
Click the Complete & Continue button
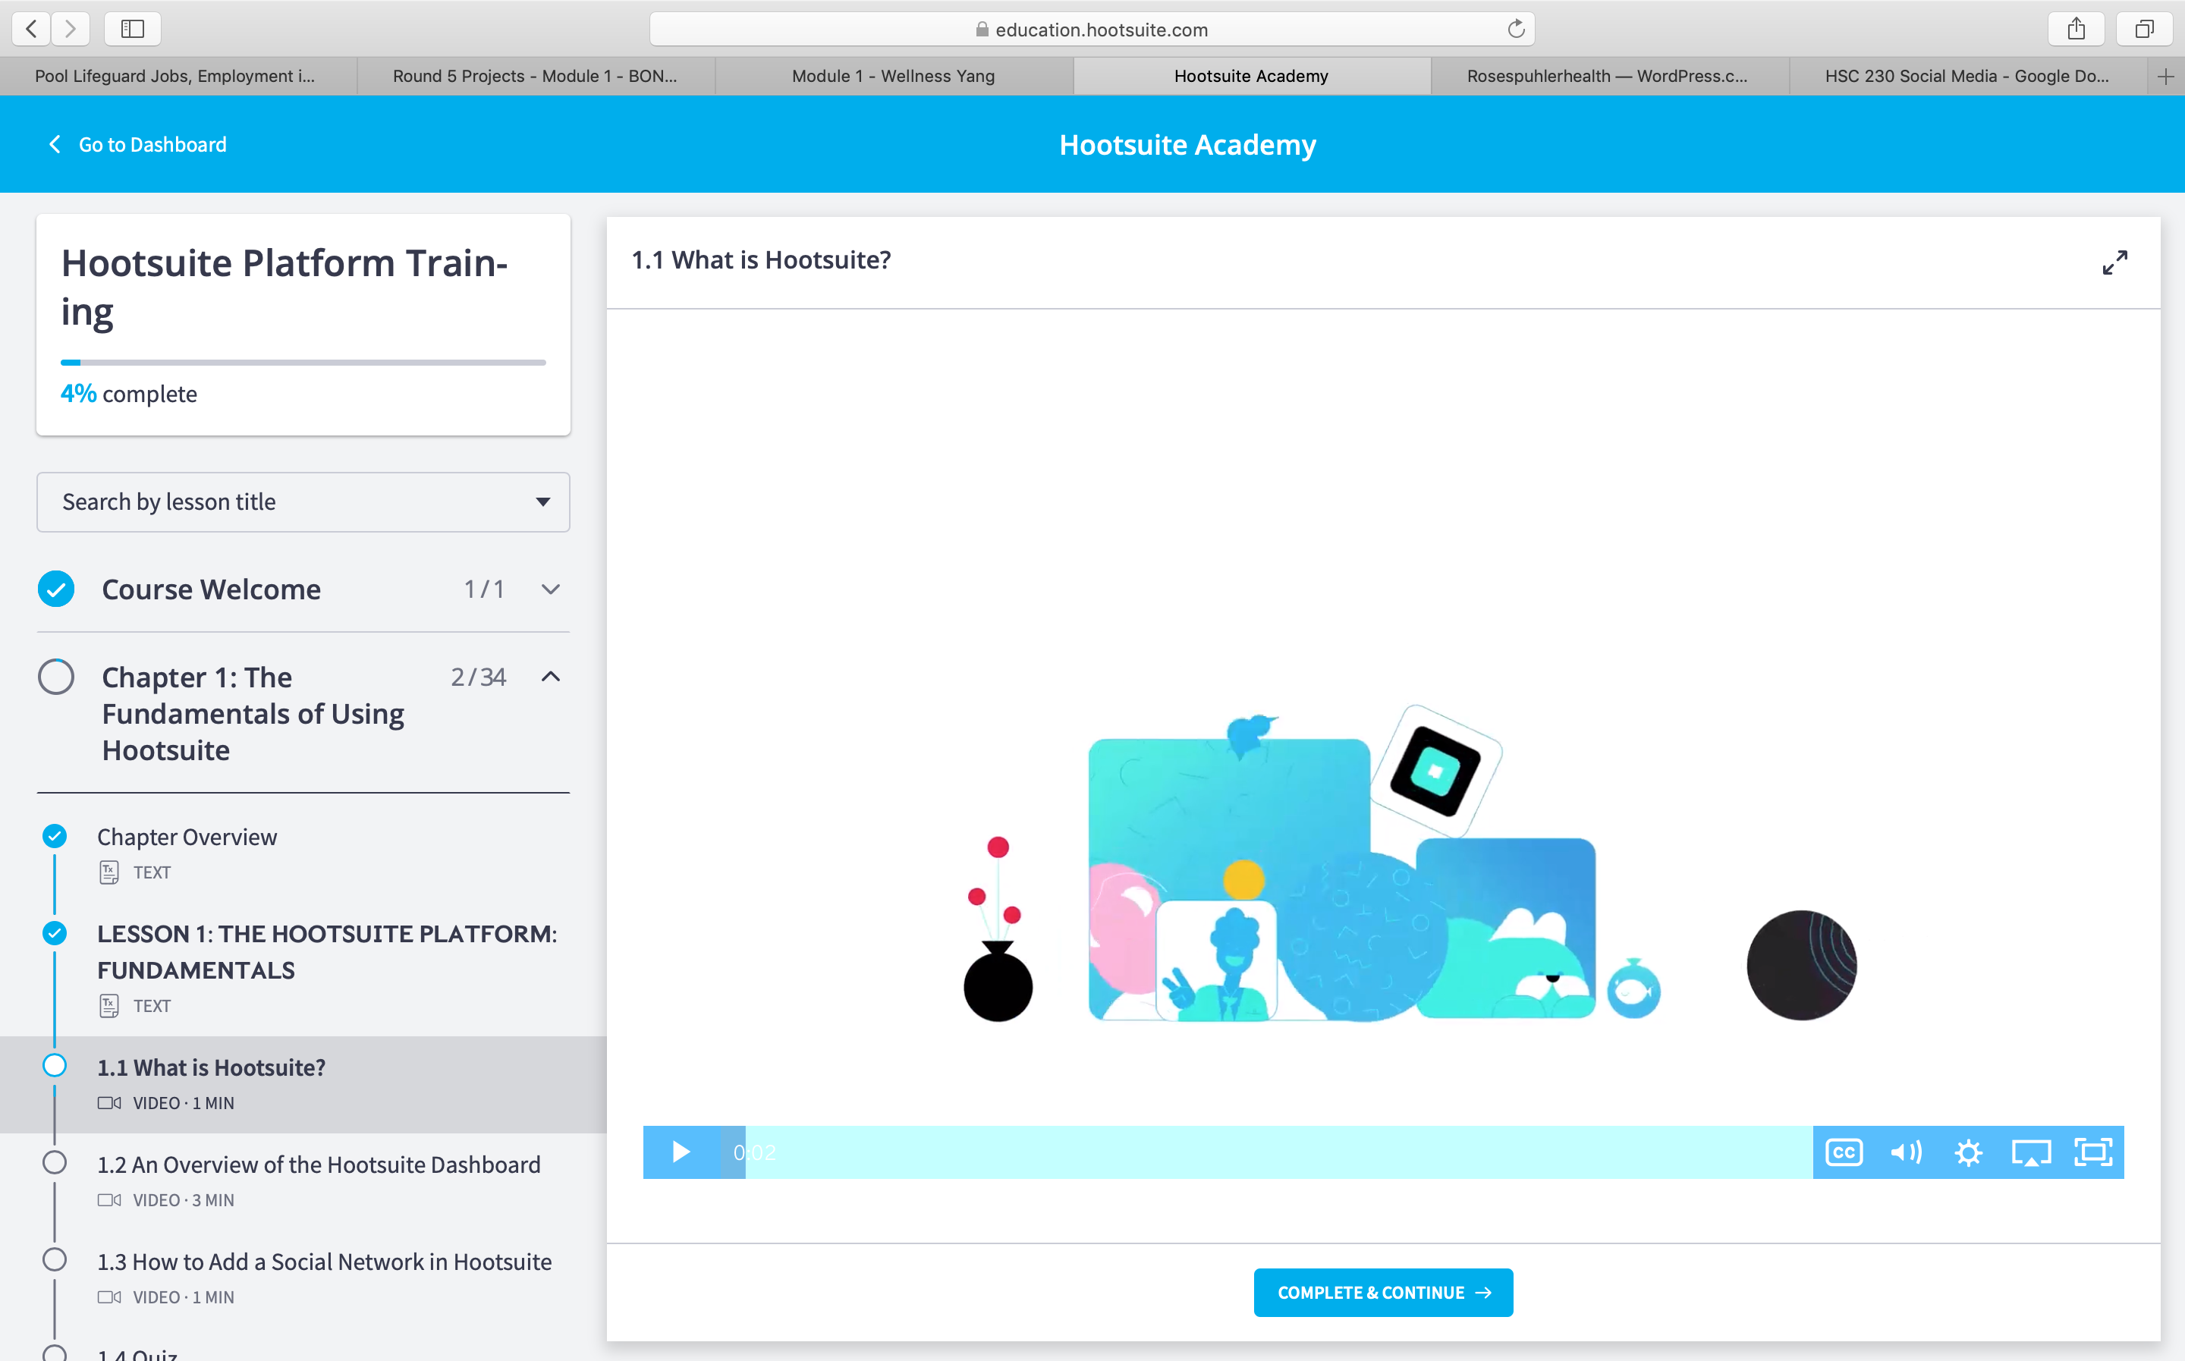point(1383,1293)
